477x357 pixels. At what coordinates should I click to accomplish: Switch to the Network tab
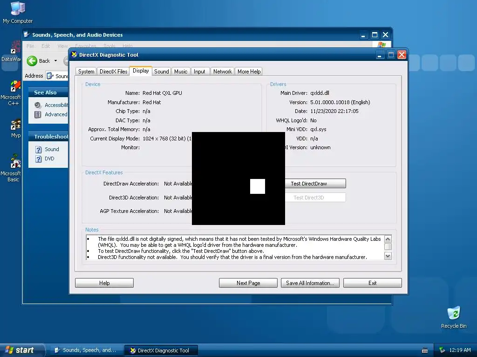(222, 71)
